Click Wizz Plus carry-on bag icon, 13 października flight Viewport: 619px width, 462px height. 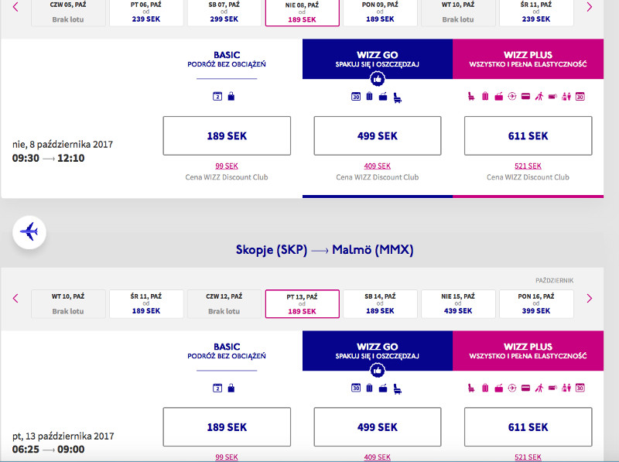[x=499, y=388]
